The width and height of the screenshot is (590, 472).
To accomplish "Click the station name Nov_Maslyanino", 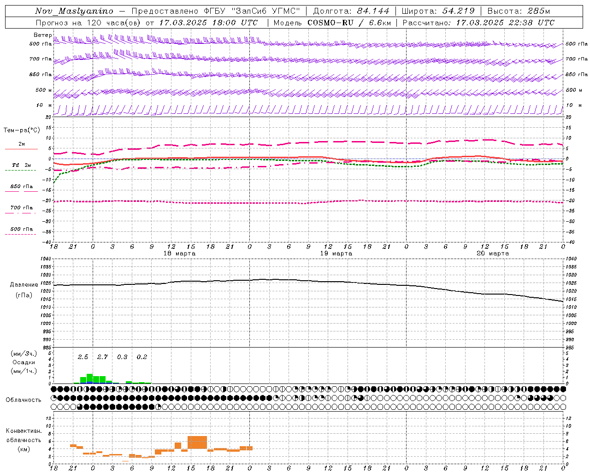I will coord(74,11).
